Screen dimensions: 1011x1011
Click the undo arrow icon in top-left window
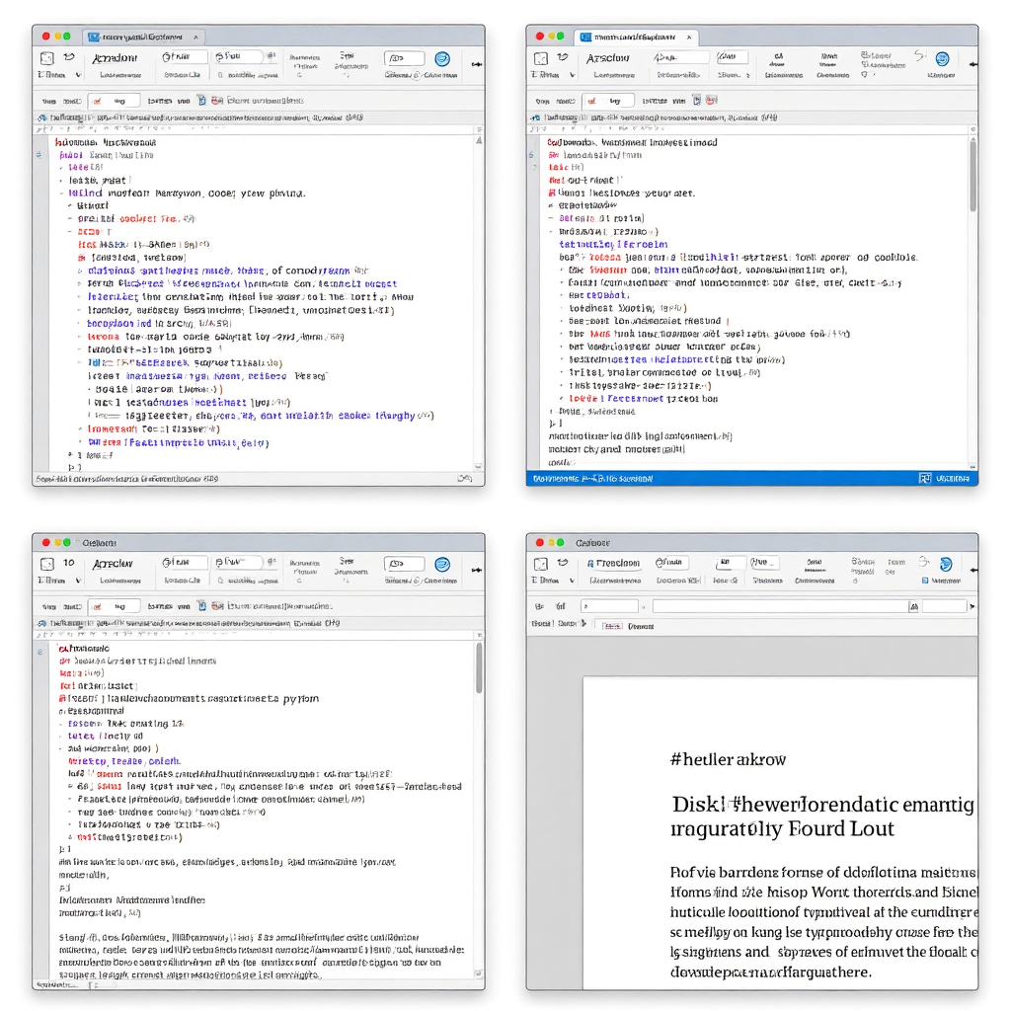pos(69,57)
